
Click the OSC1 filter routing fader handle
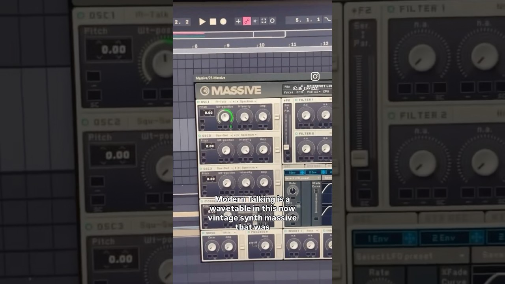pyautogui.click(x=277, y=117)
